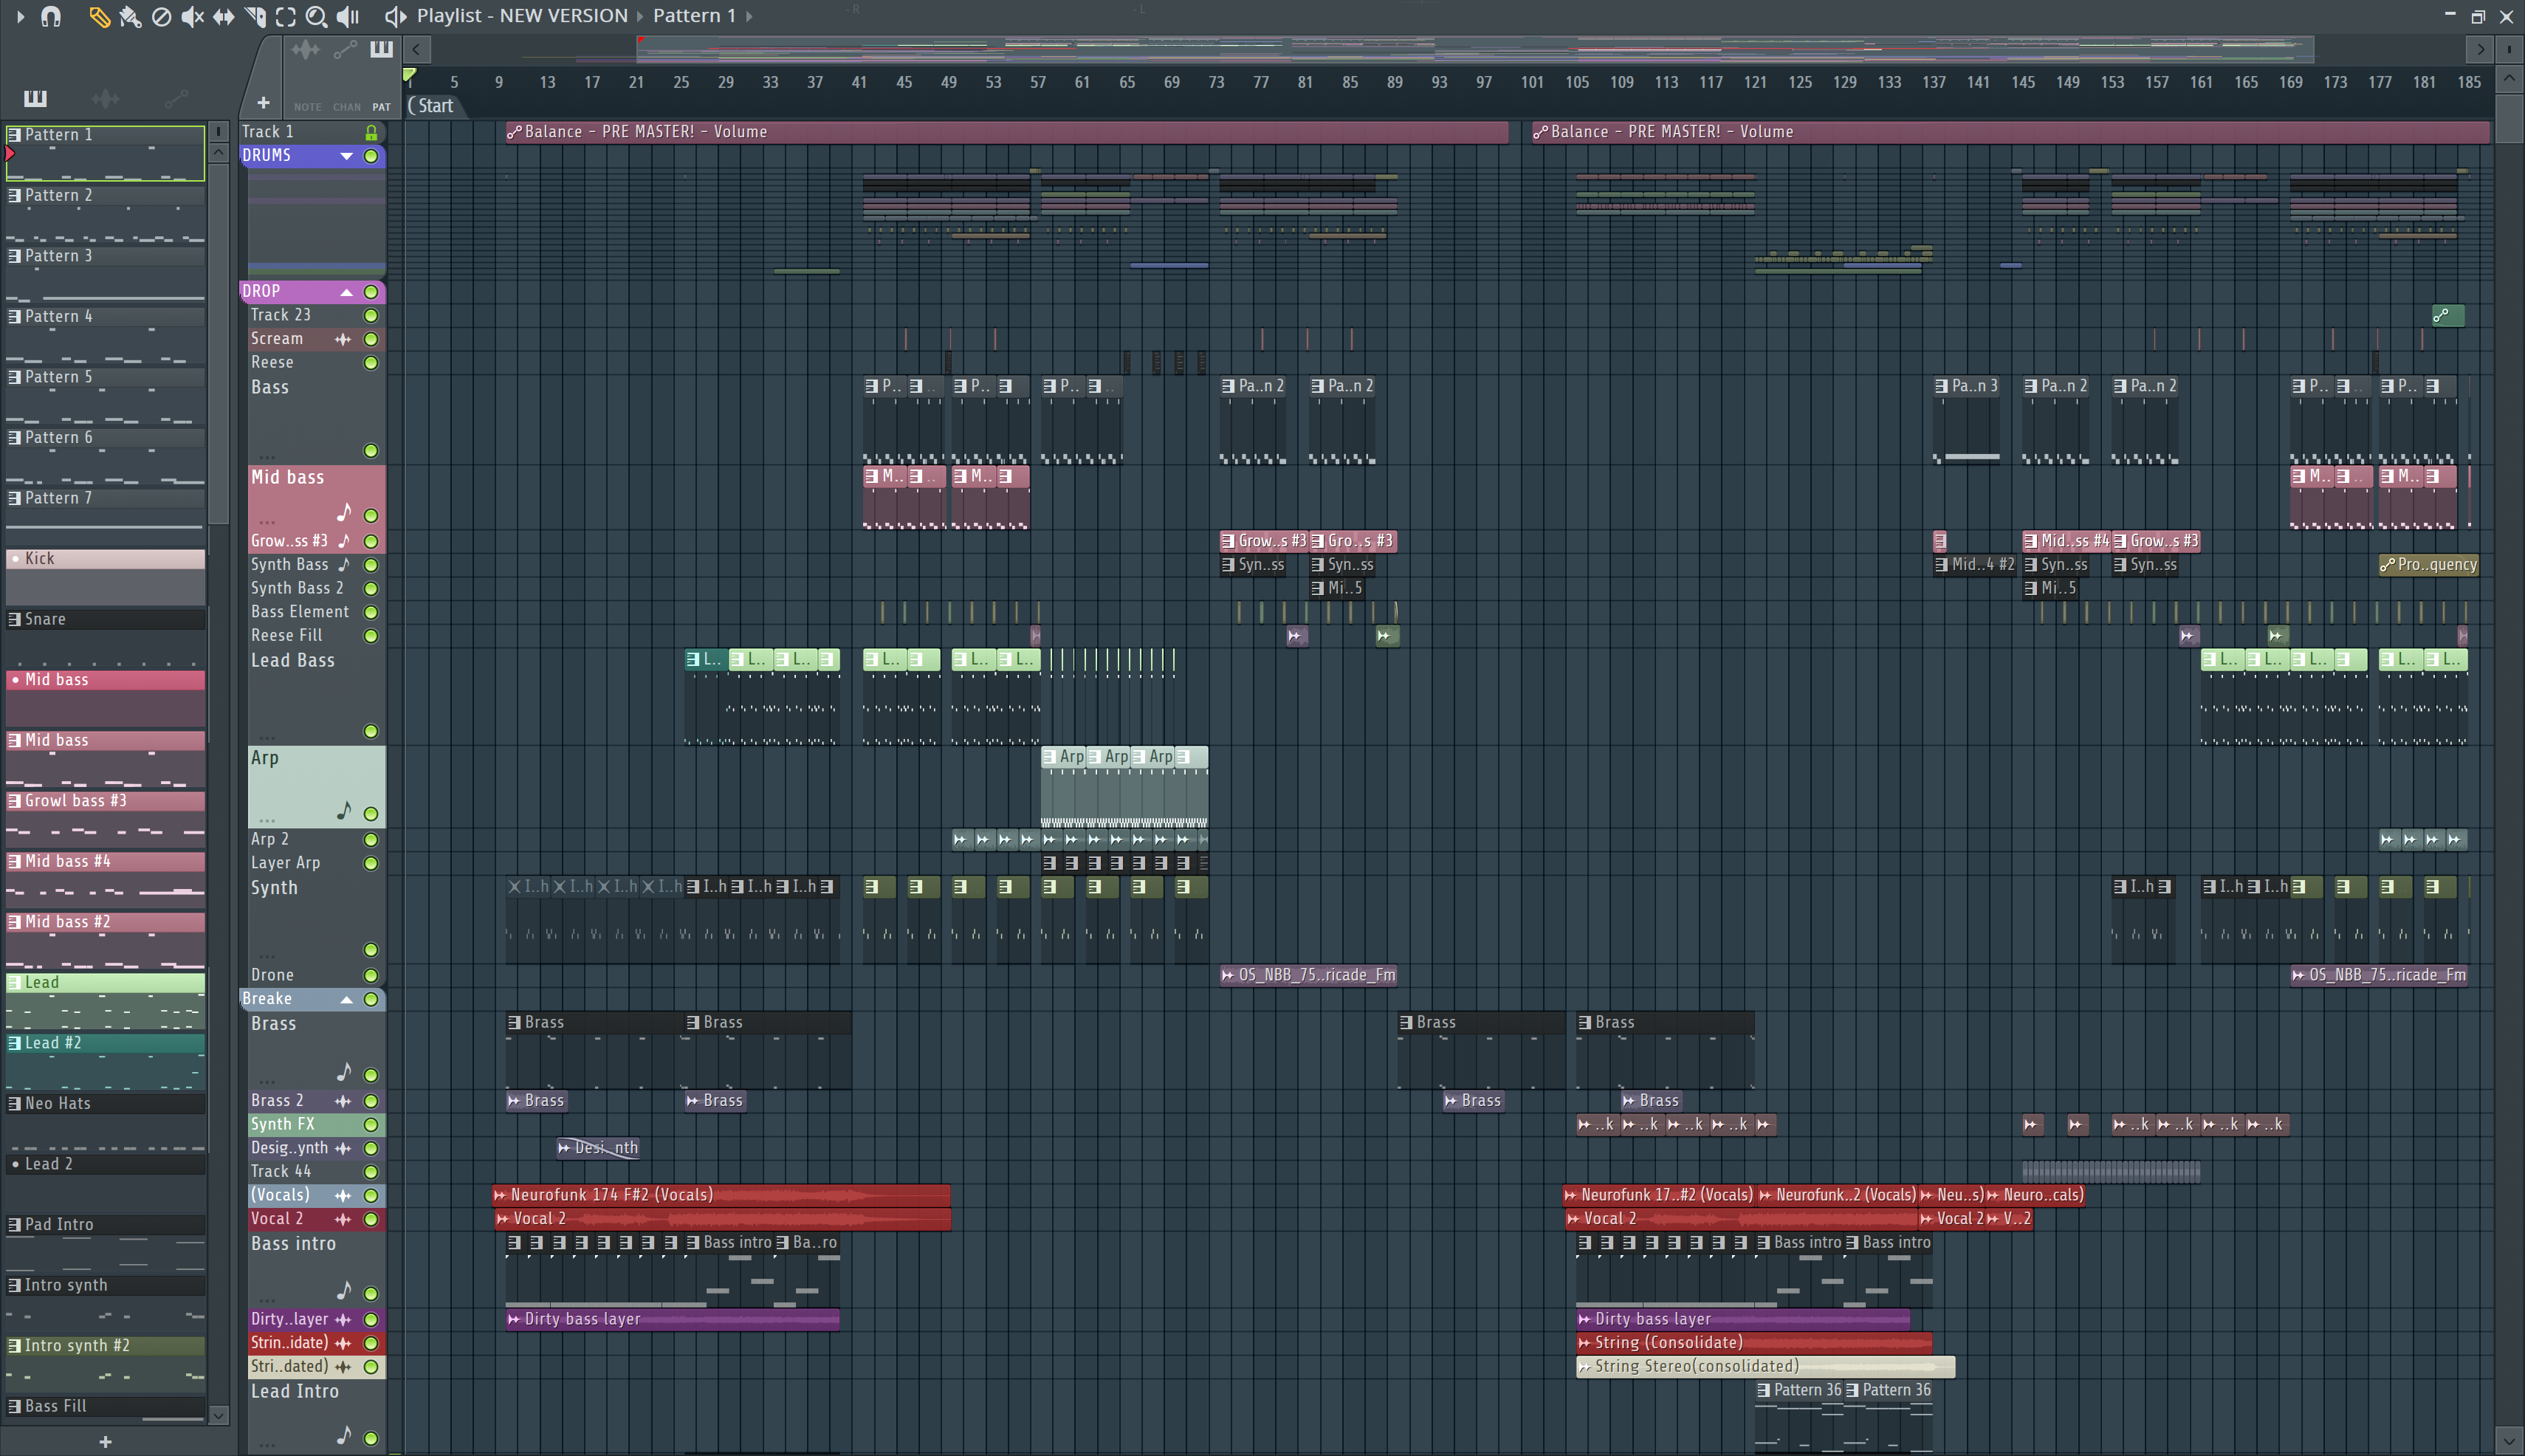Open the arrow after Pattern 1 title

[x=749, y=16]
